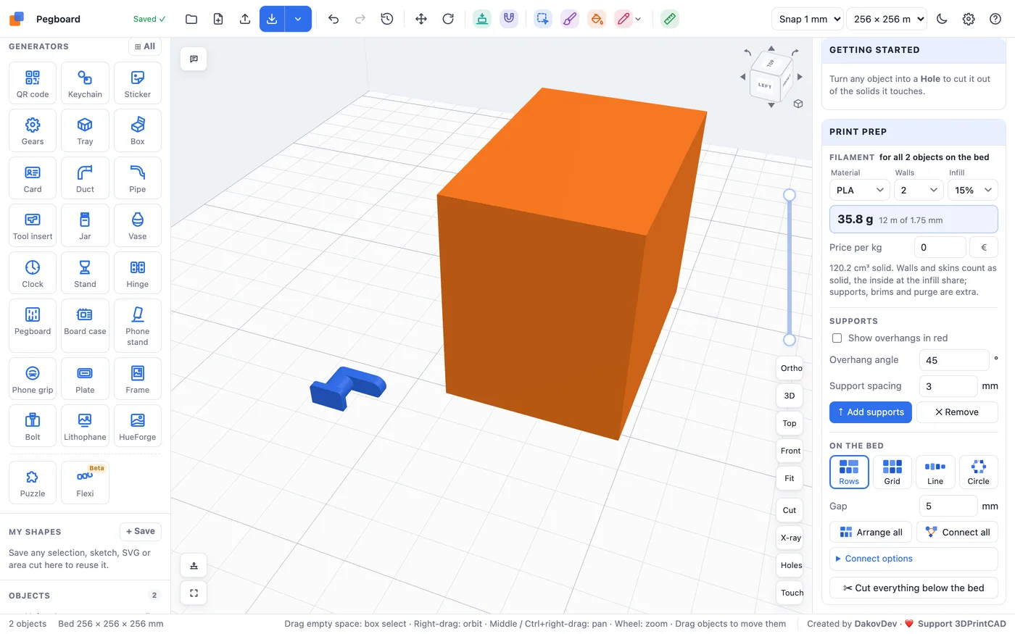
Task: Activate the ruler measure tool
Action: (670, 19)
